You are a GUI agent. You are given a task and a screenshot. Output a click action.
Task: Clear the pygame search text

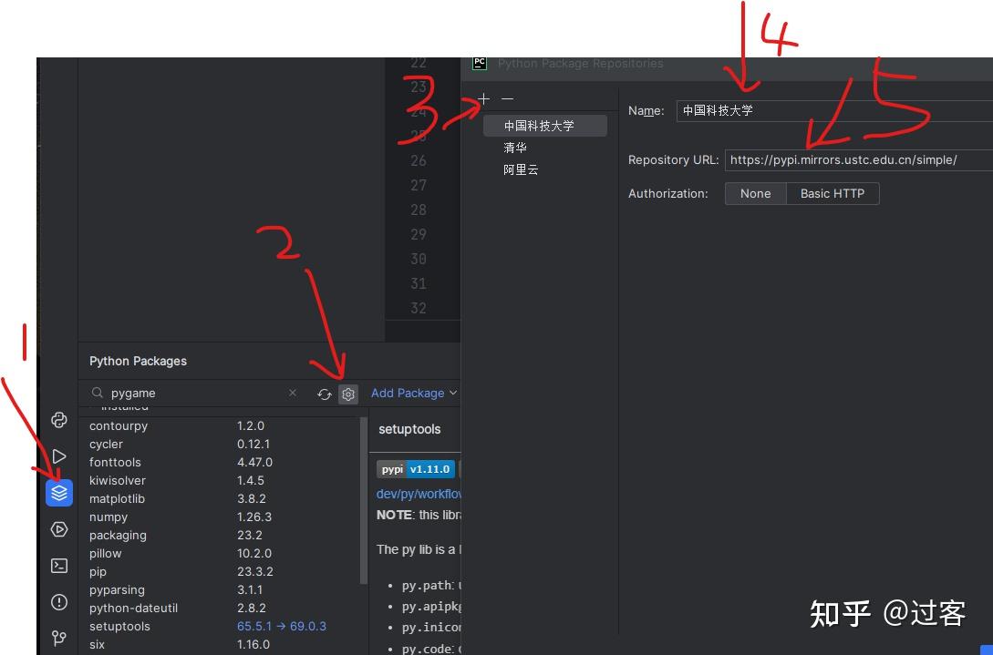click(293, 393)
